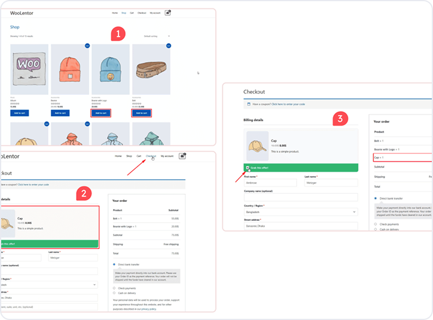Click the red step 1 marker badge
This screenshot has width=433, height=320.
click(118, 34)
